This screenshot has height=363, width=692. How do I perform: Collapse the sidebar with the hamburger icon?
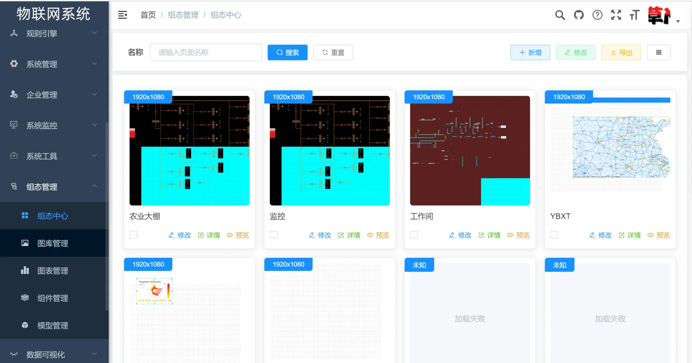(x=122, y=15)
